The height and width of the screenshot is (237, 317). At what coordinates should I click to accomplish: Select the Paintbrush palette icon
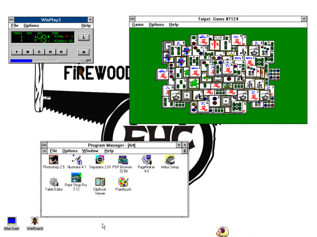point(123,182)
